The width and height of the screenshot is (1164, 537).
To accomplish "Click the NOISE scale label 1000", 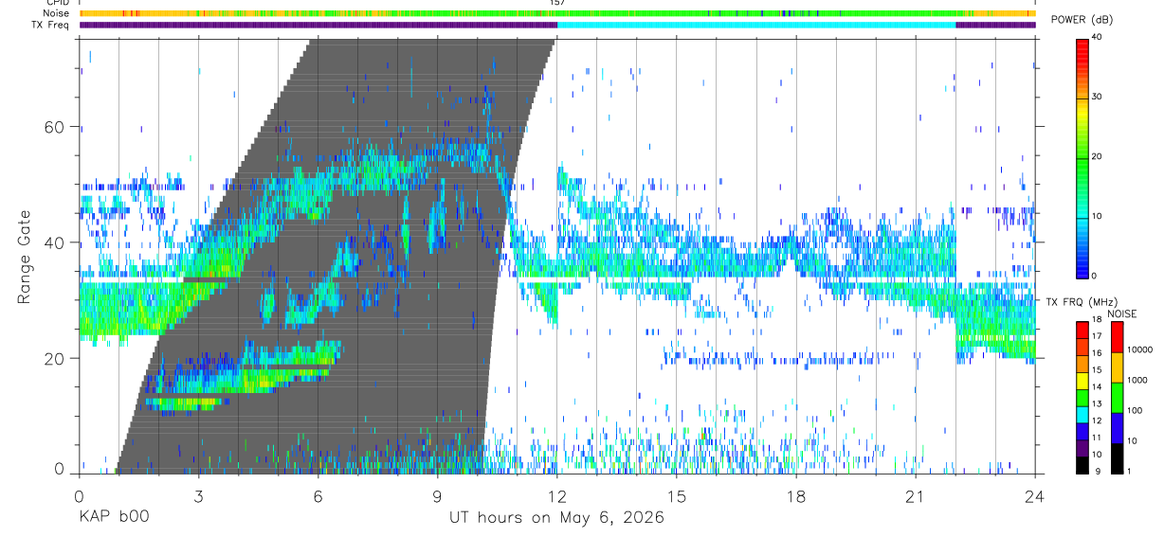I will tap(1137, 380).
